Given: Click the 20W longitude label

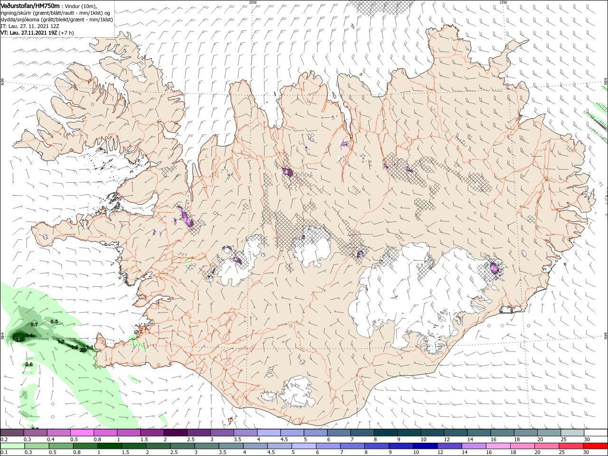Looking at the screenshot, I should click(x=253, y=2).
